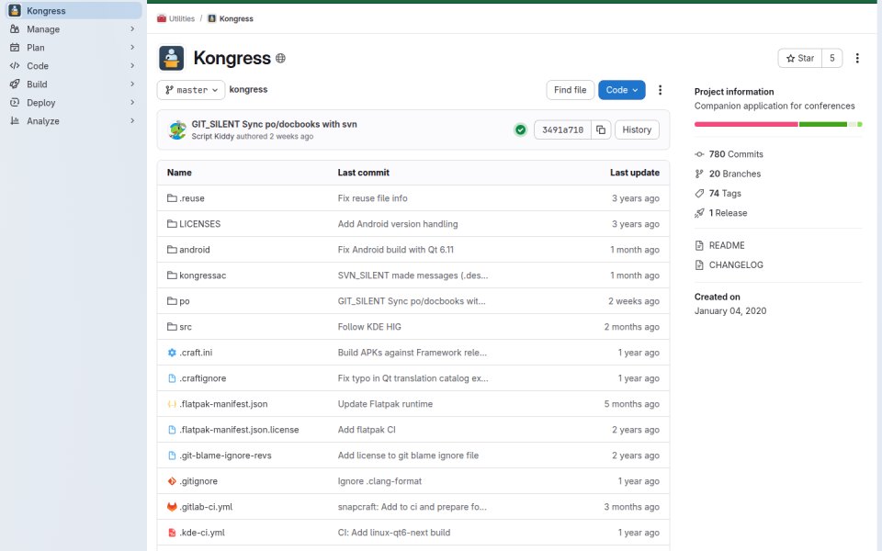The width and height of the screenshot is (882, 551).
Task: View commit History
Action: click(x=637, y=129)
